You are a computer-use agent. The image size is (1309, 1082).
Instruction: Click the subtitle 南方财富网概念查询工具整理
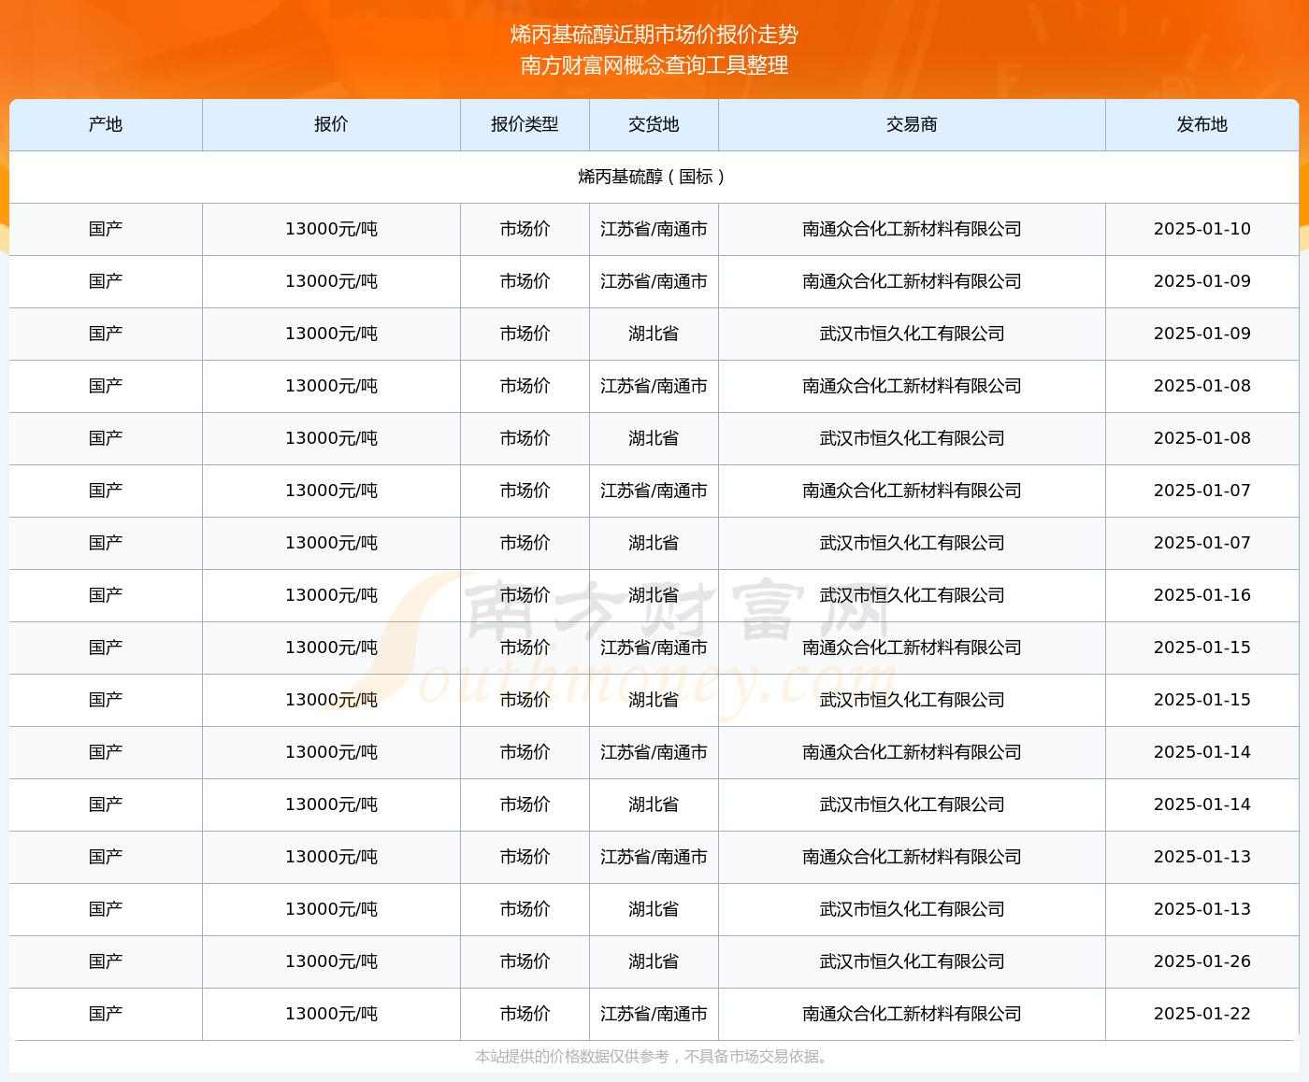pyautogui.click(x=654, y=65)
